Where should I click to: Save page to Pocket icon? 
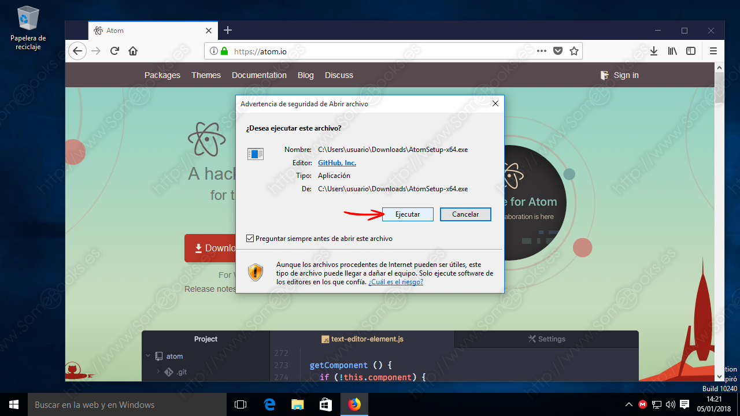[558, 51]
